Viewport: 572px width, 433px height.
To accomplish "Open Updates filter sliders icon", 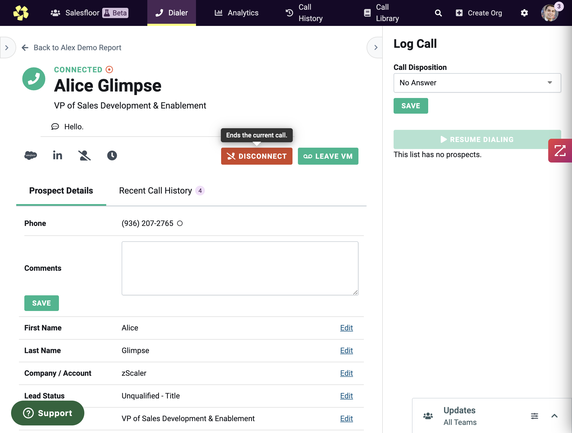I will pyautogui.click(x=534, y=416).
